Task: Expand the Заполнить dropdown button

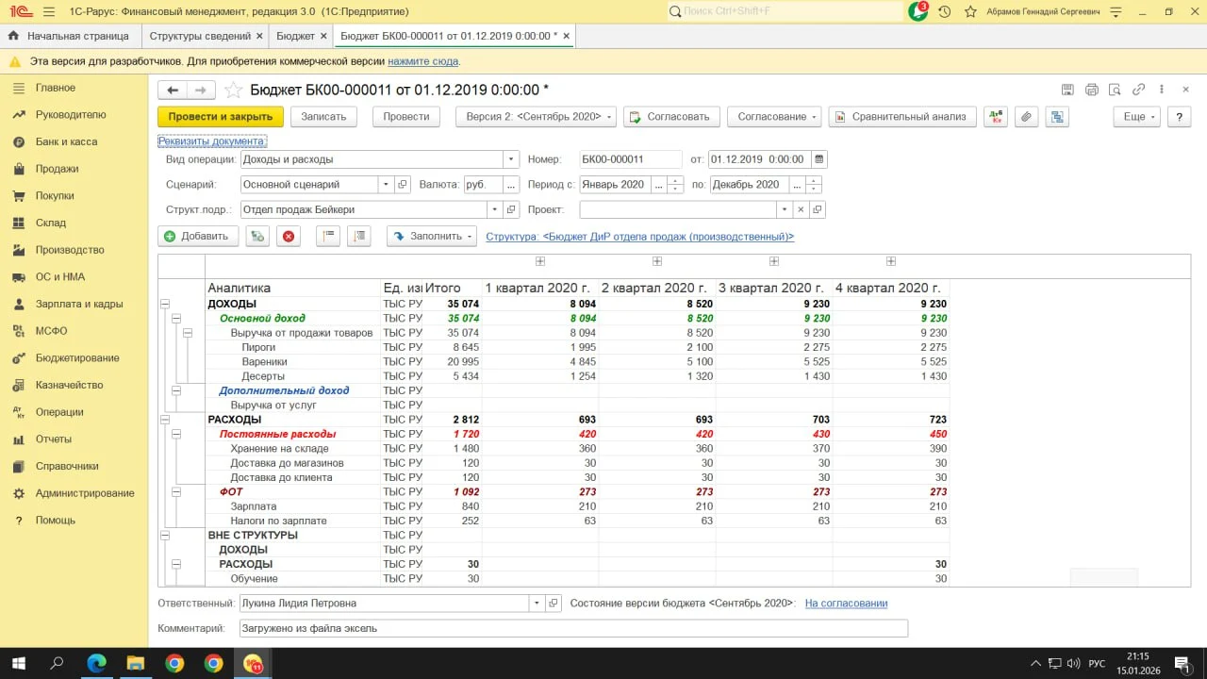Action: [x=432, y=237]
